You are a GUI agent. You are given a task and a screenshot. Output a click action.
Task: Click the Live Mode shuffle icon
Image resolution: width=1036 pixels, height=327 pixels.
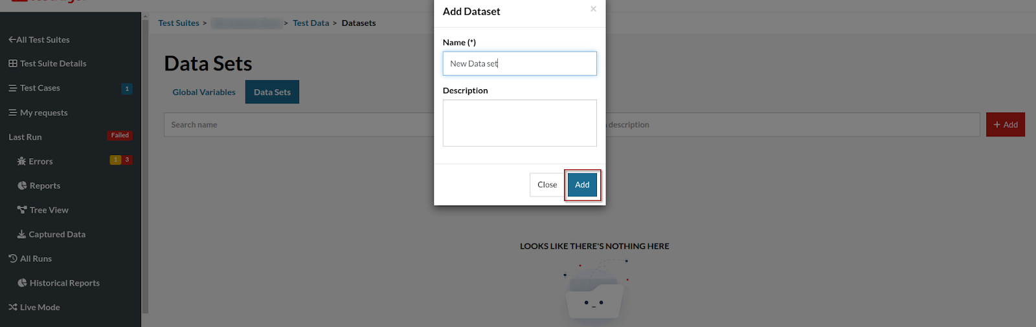tap(13, 307)
